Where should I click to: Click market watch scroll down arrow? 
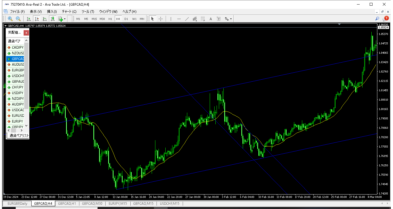26,126
